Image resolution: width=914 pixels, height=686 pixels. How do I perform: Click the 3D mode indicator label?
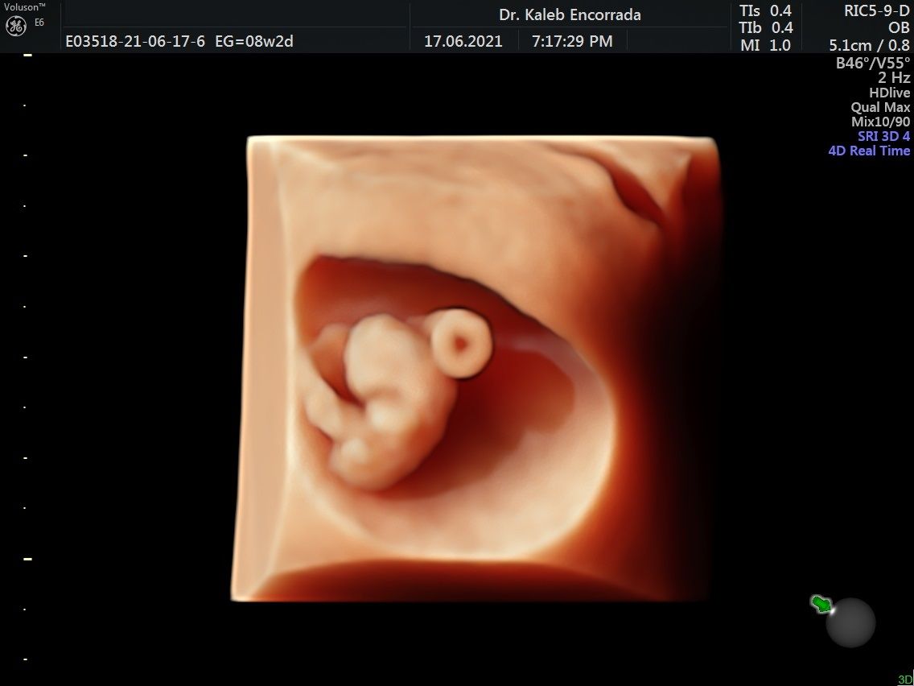point(905,680)
